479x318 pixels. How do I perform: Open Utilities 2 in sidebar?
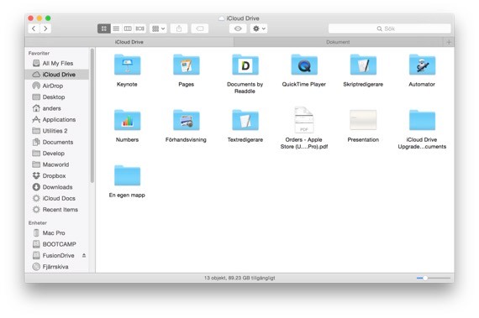pos(57,131)
